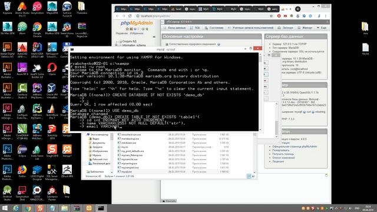Launch SketchUp 2018 desktop shortcut
This screenshot has height=212, width=377.
(x=52, y=132)
